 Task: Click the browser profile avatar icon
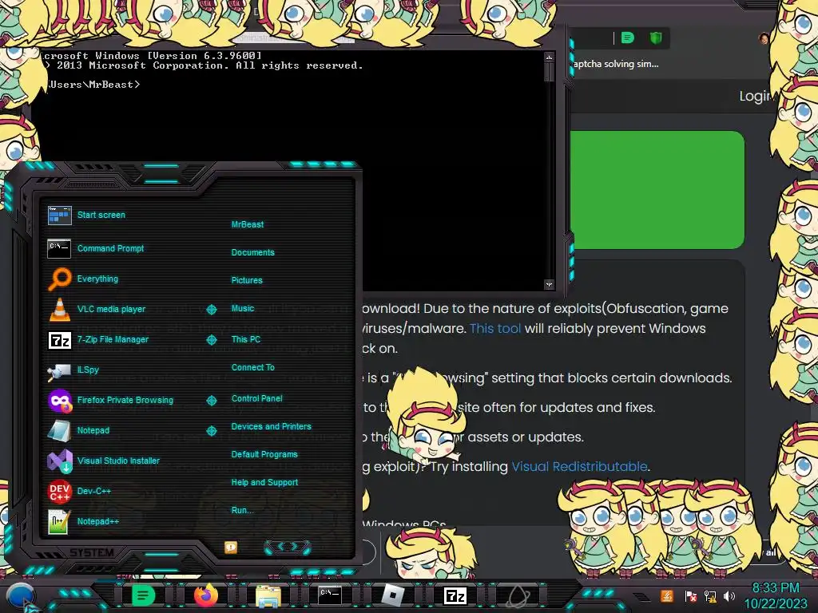click(x=764, y=38)
